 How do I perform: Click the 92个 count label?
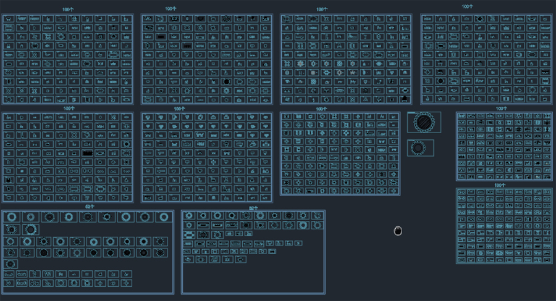point(253,208)
